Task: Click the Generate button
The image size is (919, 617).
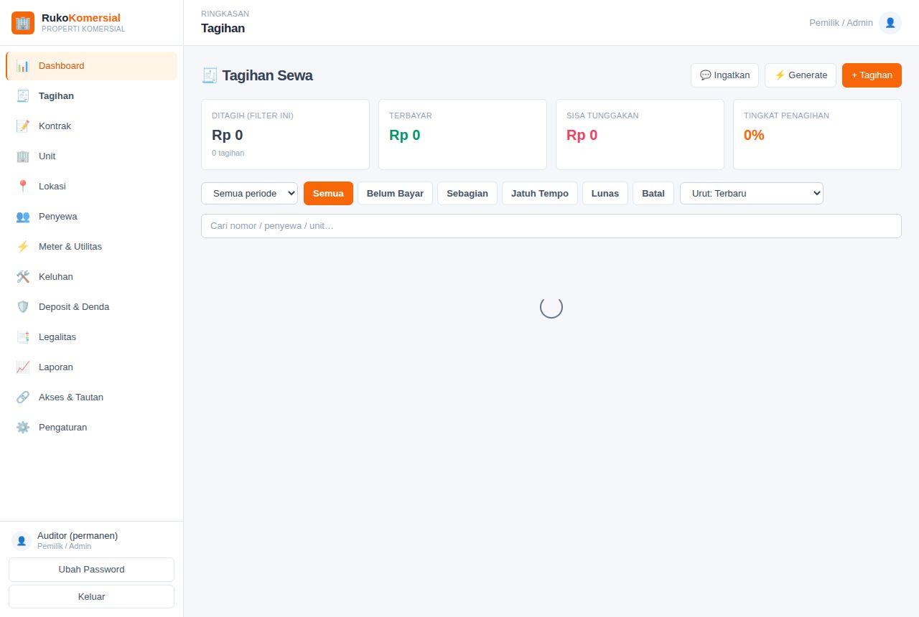Action: (801, 75)
